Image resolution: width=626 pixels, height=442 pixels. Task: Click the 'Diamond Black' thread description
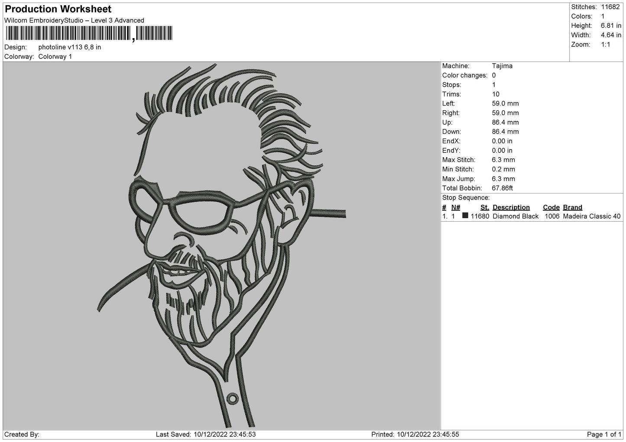coord(516,216)
